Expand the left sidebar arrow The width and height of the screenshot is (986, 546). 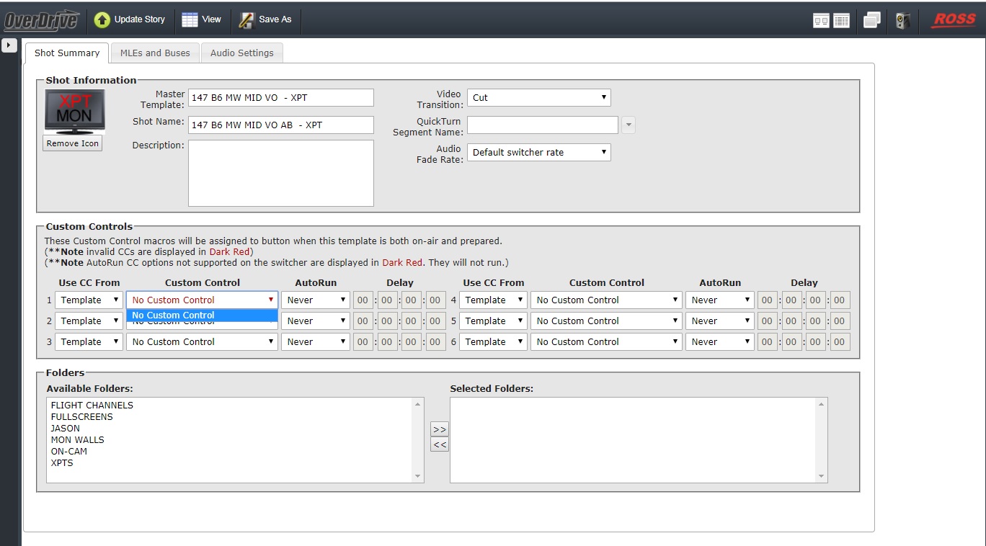click(x=9, y=46)
